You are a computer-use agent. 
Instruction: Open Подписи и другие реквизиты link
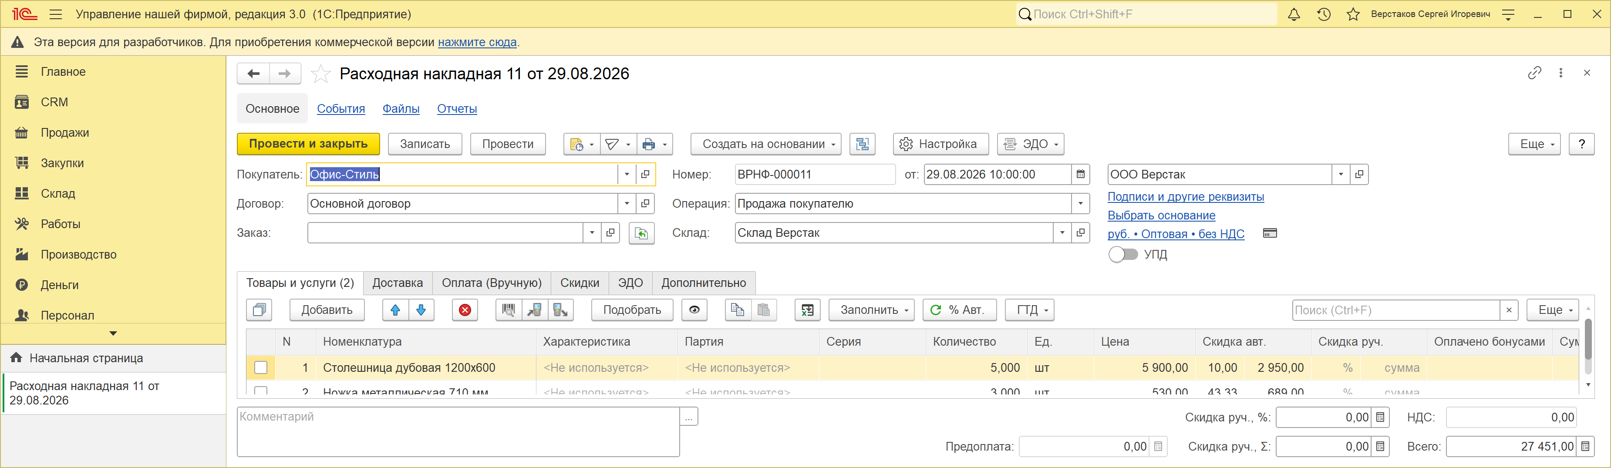pos(1186,196)
